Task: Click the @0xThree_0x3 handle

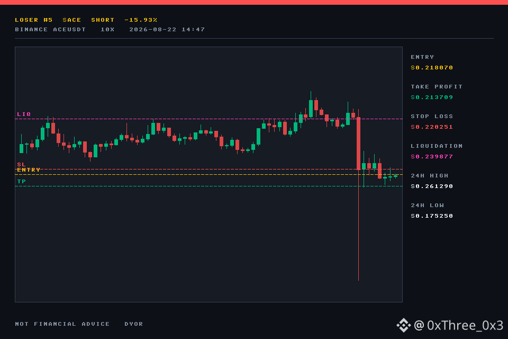Action: click(458, 325)
